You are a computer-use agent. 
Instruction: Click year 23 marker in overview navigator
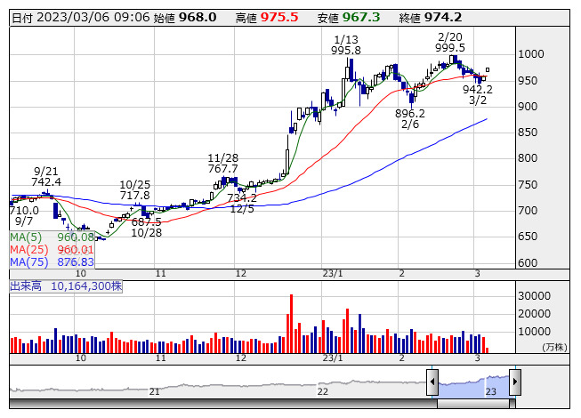click(491, 391)
